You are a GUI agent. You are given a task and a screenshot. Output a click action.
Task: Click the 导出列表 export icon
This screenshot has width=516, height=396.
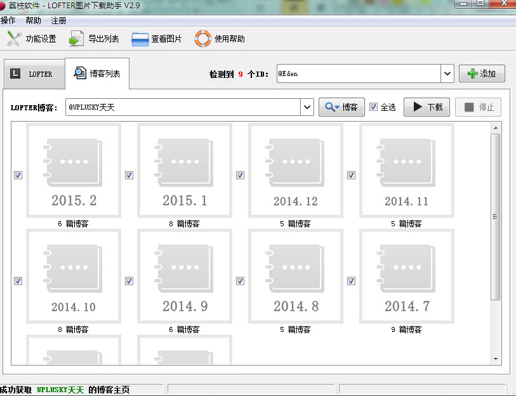[76, 39]
